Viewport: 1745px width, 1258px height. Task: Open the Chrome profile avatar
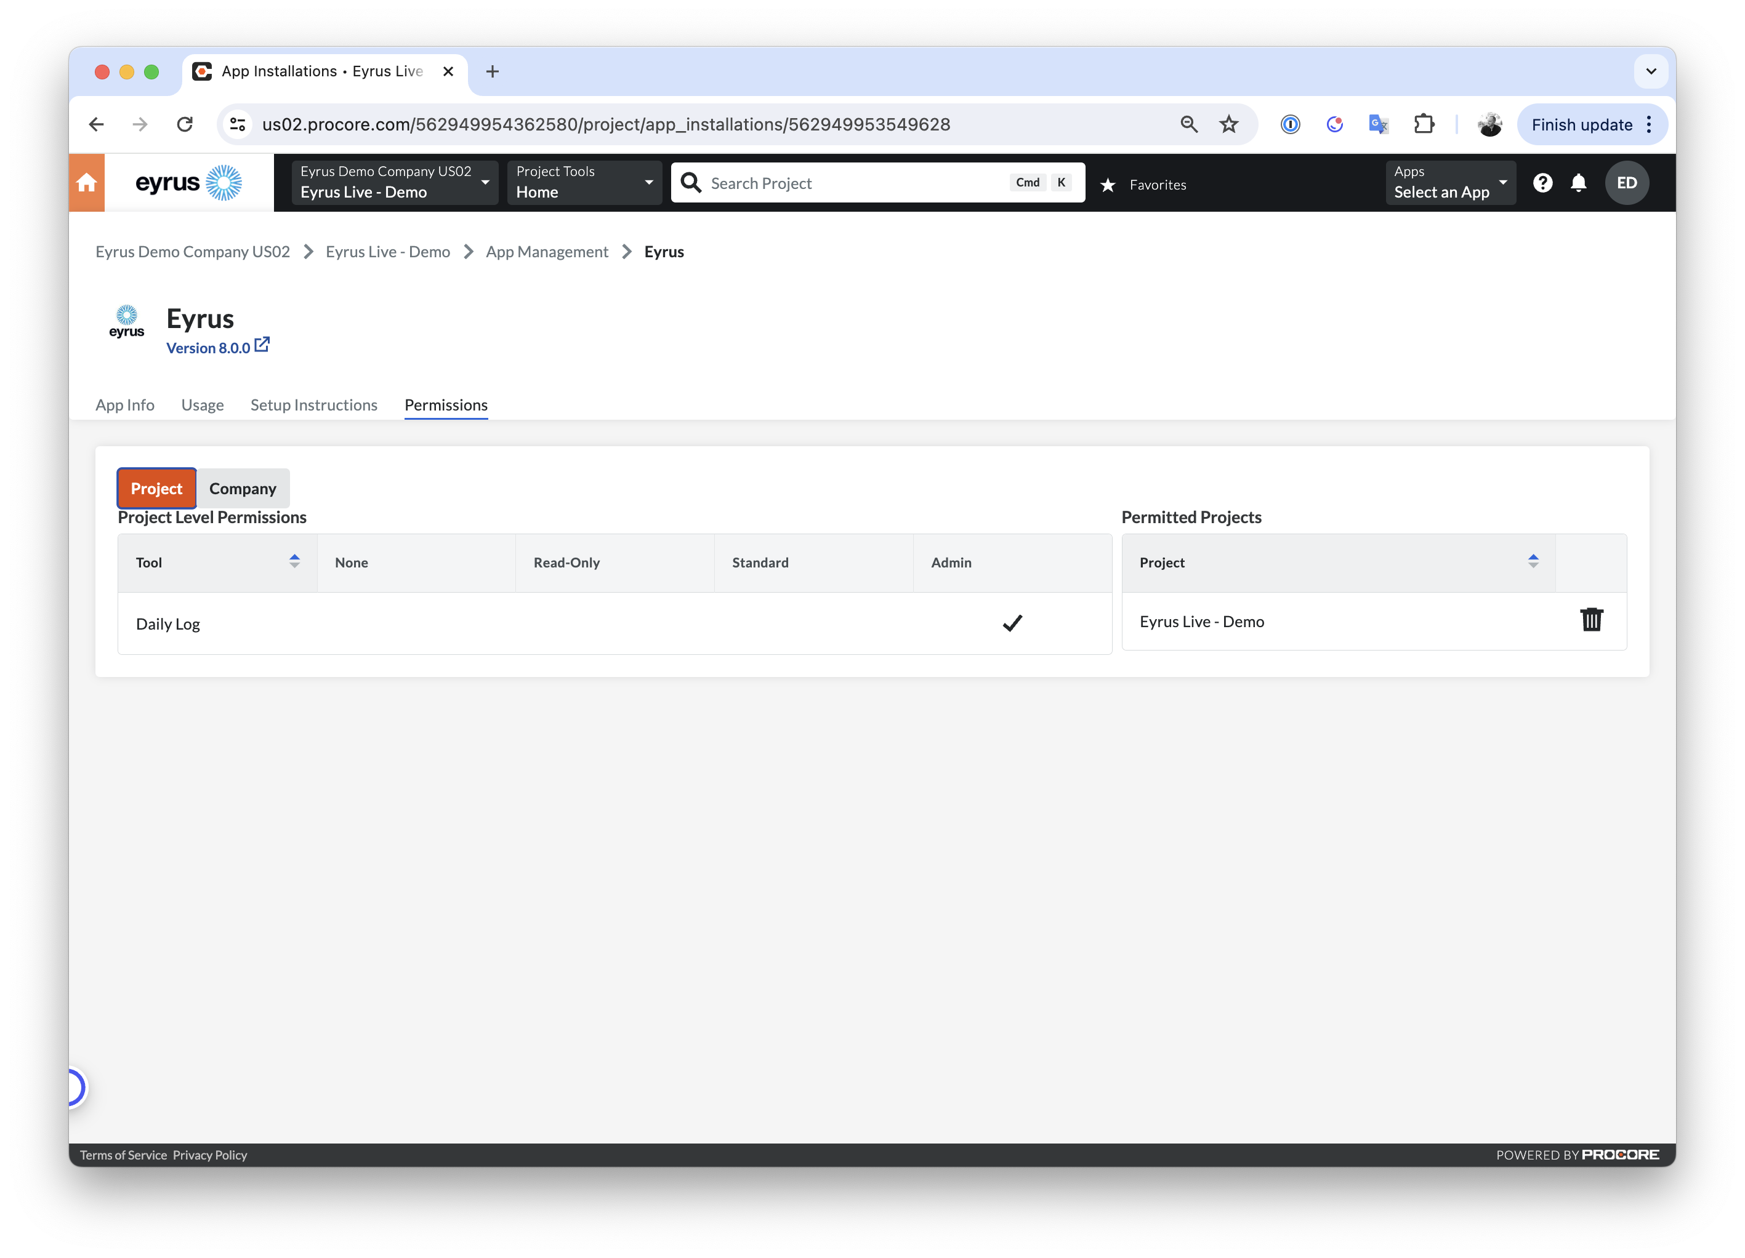click(1489, 124)
